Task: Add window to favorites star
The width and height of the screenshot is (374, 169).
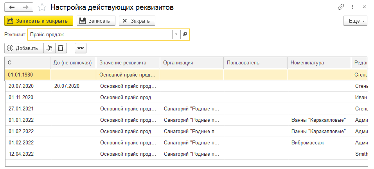Action: click(42, 7)
